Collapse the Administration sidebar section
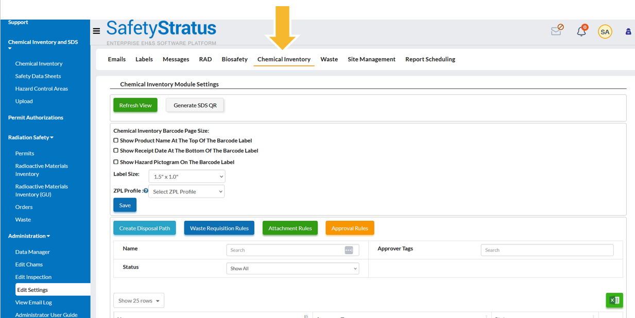Image resolution: width=635 pixels, height=318 pixels. pos(29,236)
